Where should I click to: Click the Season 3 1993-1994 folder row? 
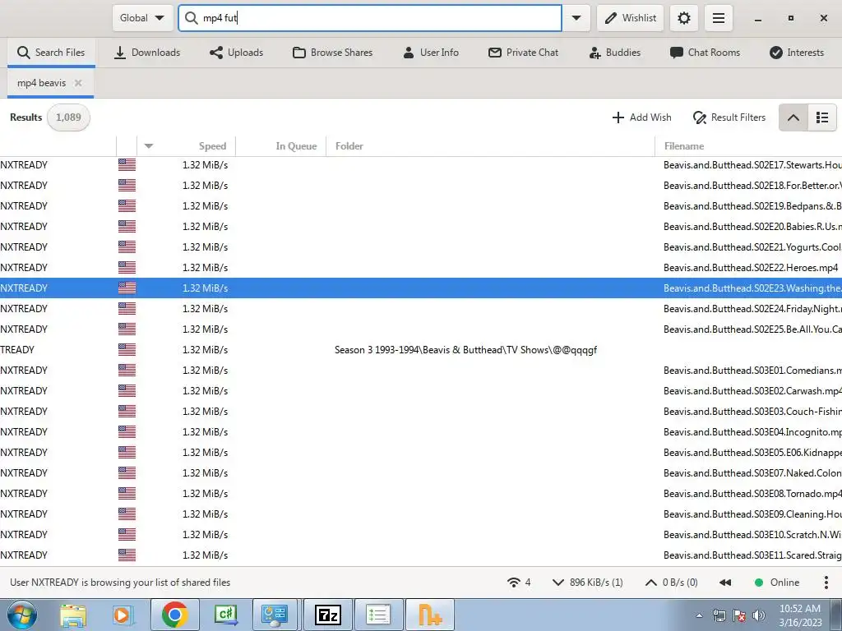421,350
